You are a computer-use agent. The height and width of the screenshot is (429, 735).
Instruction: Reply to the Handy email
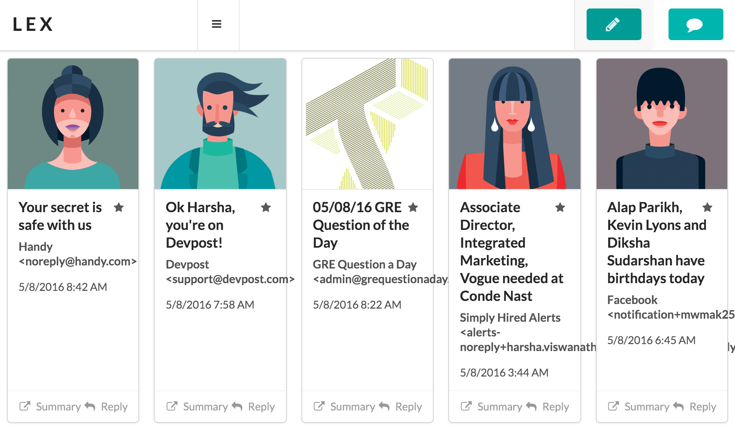[x=106, y=407]
